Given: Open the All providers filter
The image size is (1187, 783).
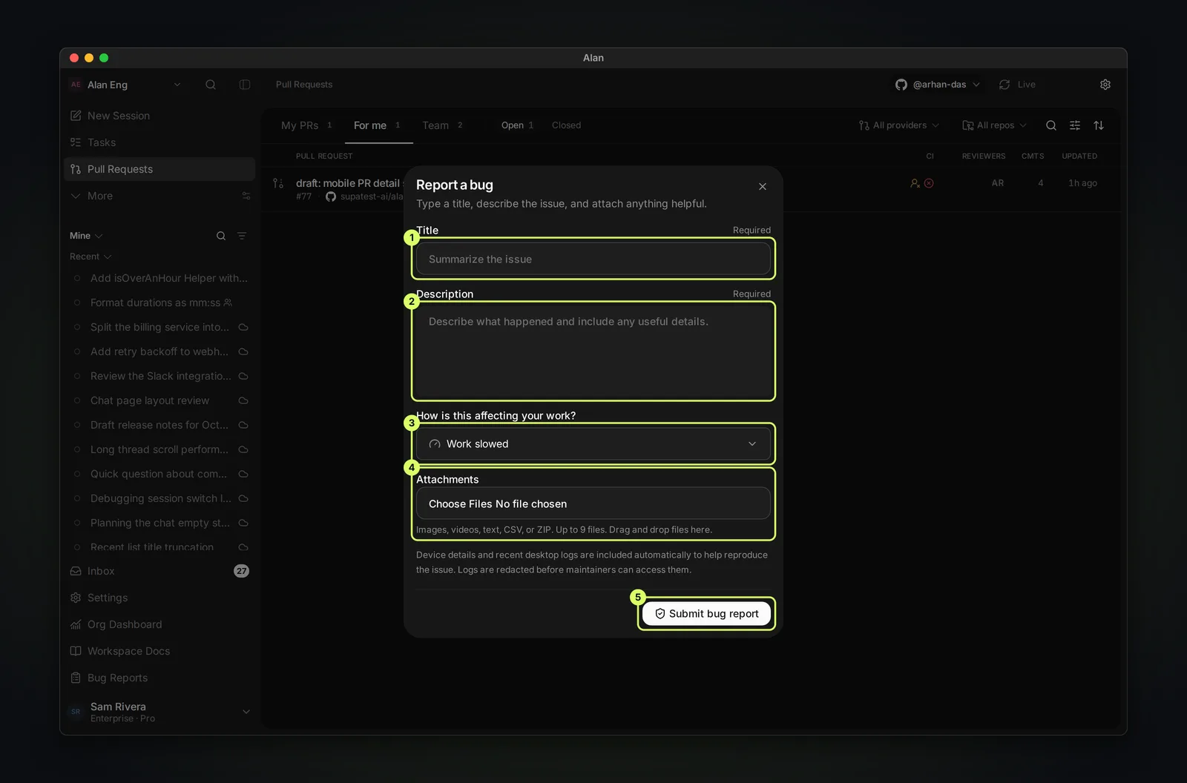Looking at the screenshot, I should coord(899,125).
